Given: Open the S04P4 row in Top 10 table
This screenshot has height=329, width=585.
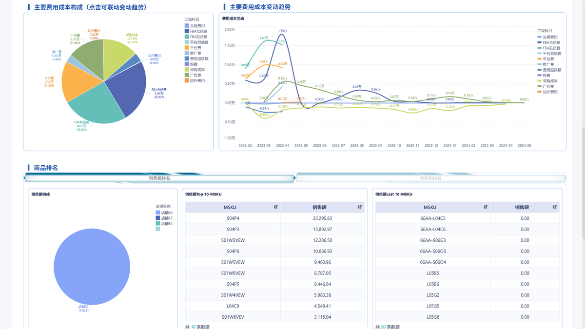Looking at the screenshot, I should pyautogui.click(x=274, y=218).
